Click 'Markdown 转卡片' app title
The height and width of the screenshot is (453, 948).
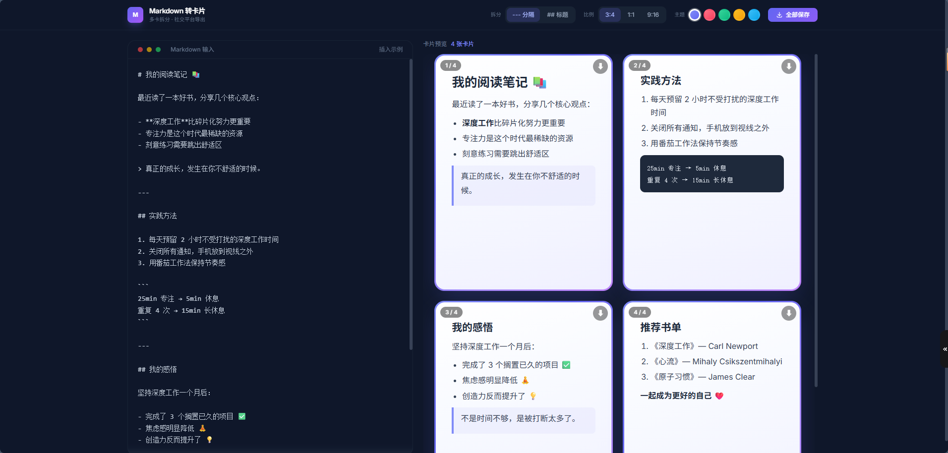[x=177, y=11]
